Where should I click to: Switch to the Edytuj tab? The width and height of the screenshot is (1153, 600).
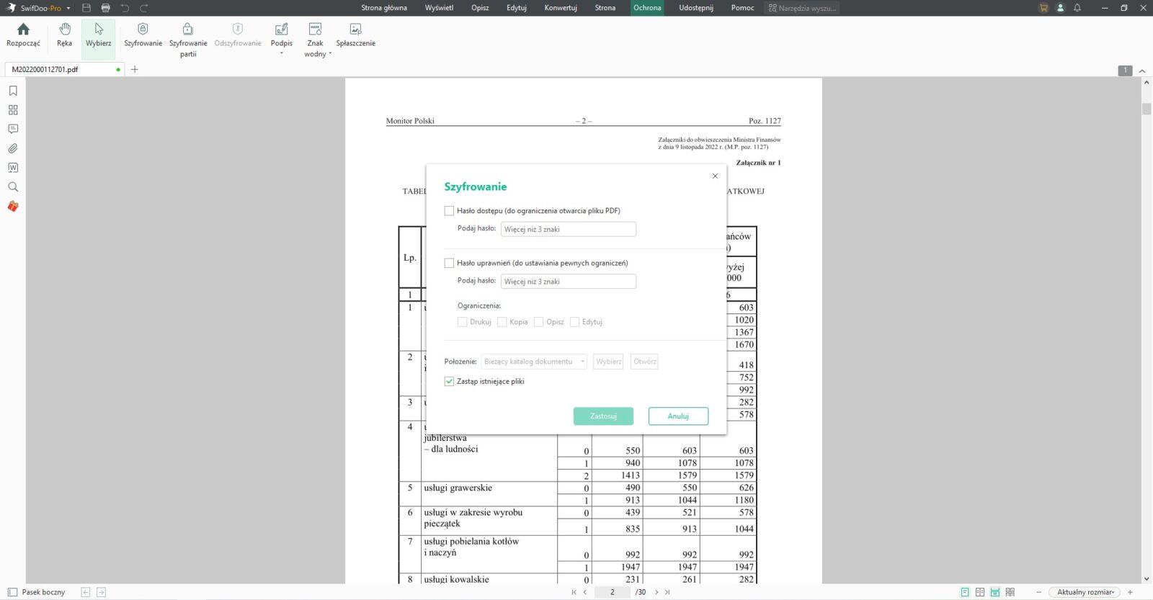[x=517, y=8]
